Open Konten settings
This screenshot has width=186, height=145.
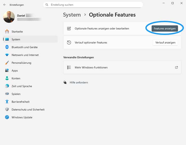tap(16, 78)
